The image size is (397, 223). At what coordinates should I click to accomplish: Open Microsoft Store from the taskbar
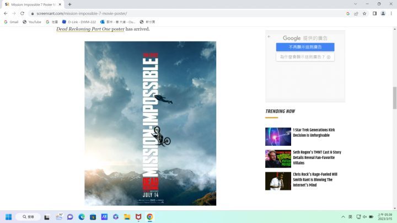click(93, 217)
